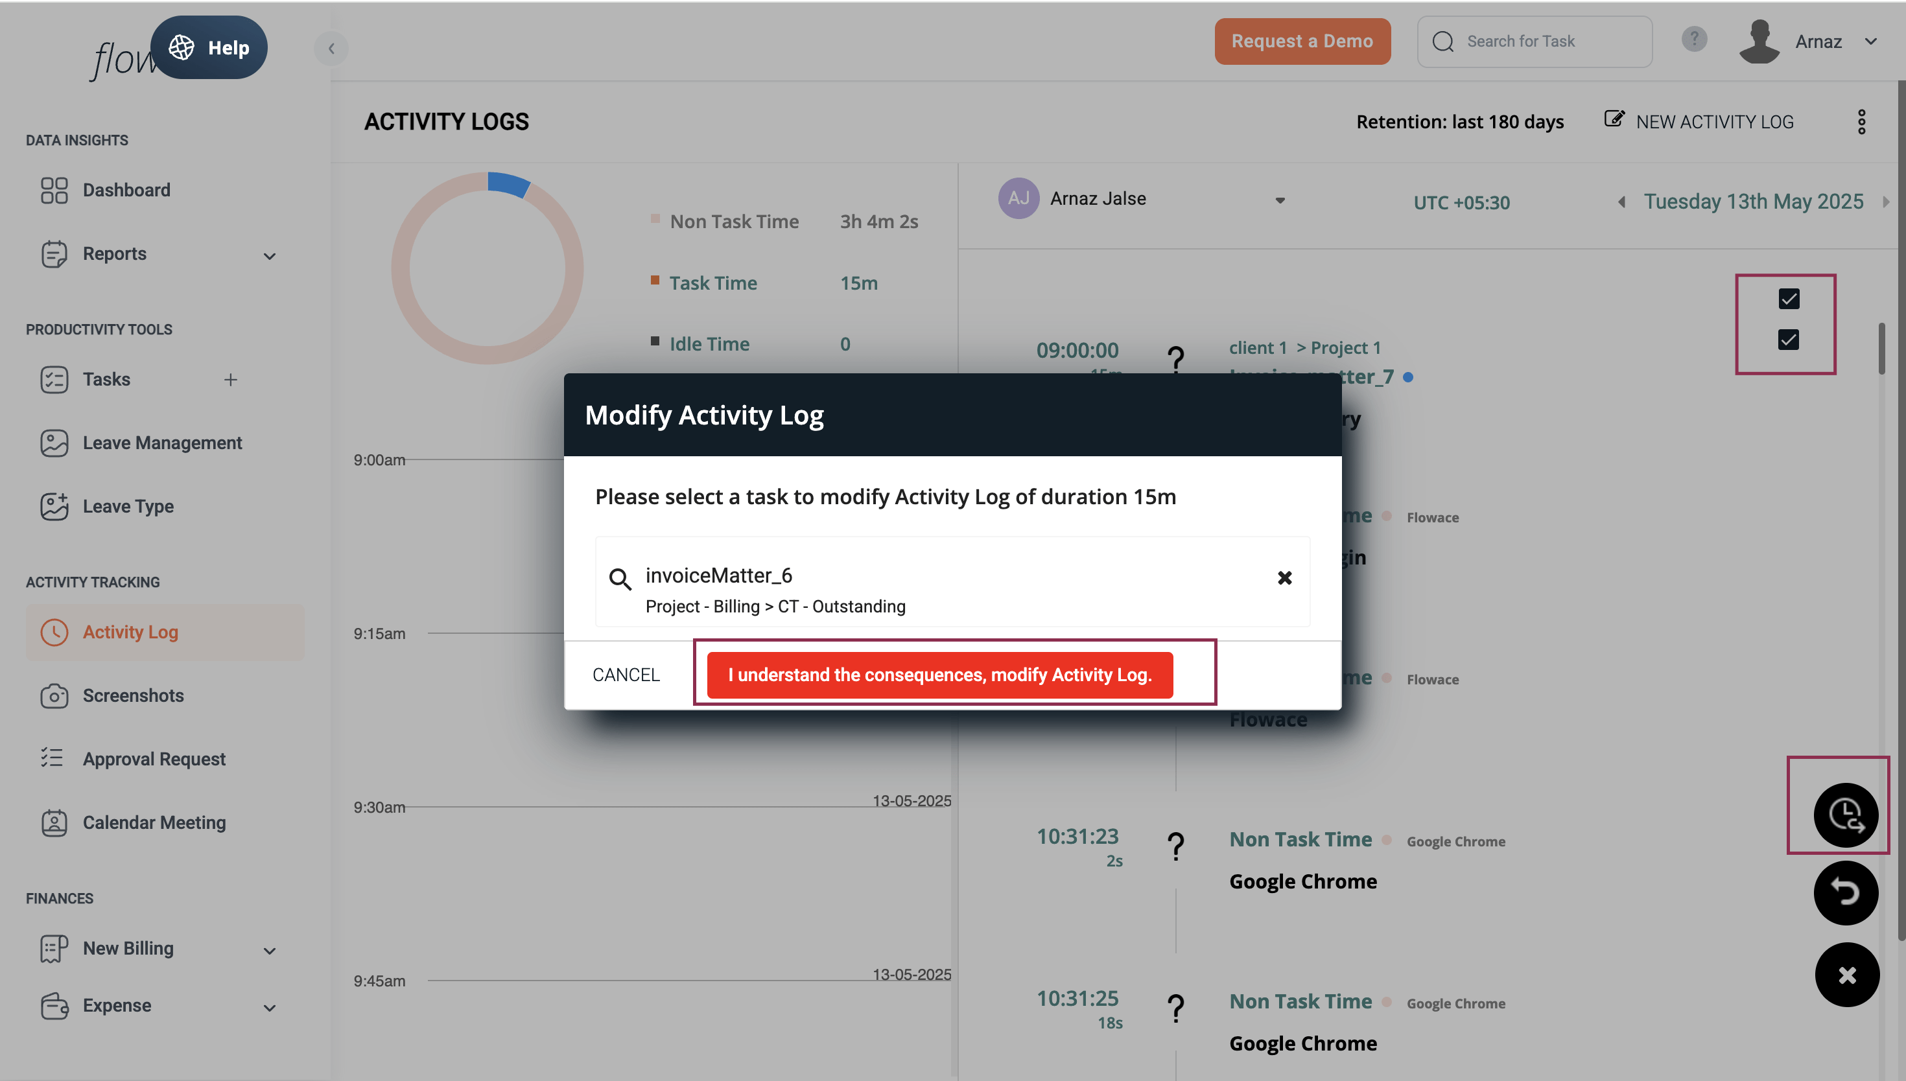
Task: Click the 9:30am timeline marker
Action: click(379, 807)
